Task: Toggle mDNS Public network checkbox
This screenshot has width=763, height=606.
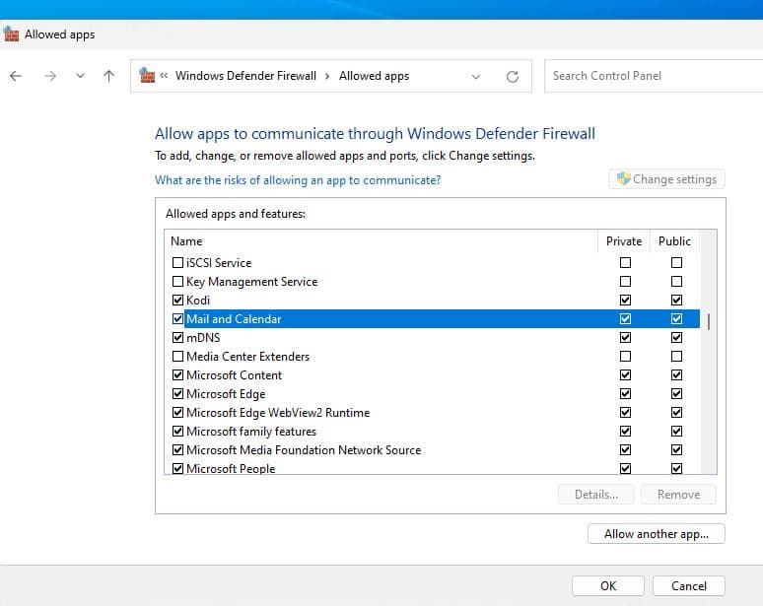Action: (x=676, y=338)
